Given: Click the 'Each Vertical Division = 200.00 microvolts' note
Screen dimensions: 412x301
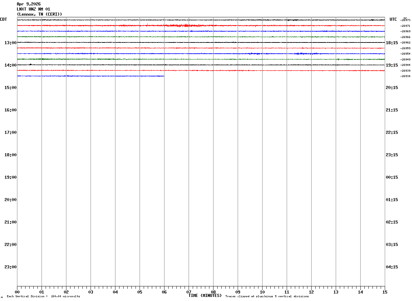Looking at the screenshot, I should [x=43, y=297].
